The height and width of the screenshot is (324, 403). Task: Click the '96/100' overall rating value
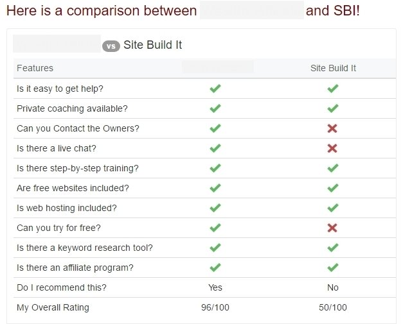click(215, 307)
